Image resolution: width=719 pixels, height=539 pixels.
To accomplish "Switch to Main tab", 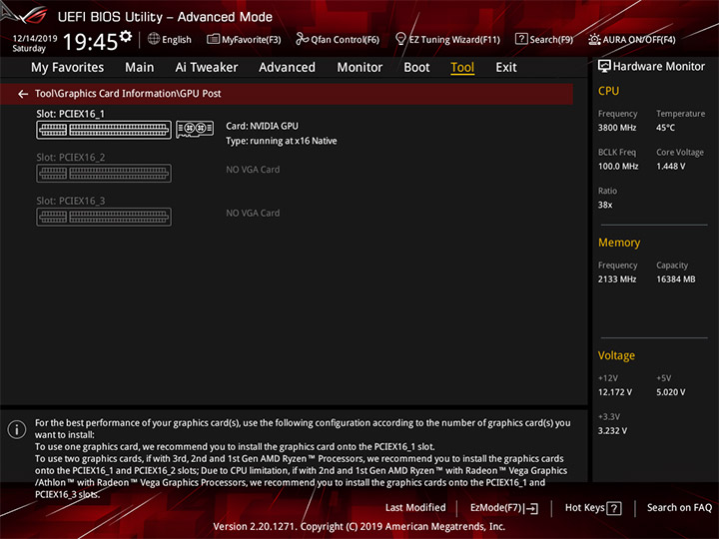I will pos(140,68).
